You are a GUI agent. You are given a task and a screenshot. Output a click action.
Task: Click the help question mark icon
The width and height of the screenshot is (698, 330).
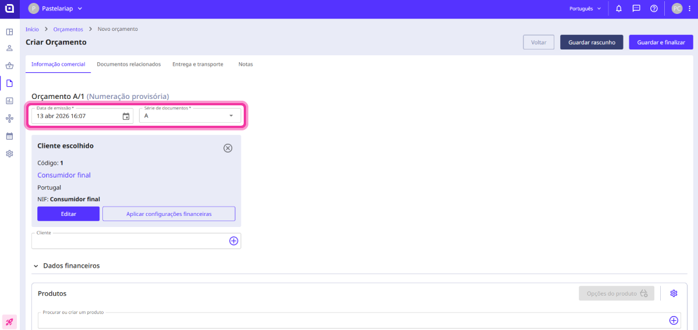coord(654,9)
